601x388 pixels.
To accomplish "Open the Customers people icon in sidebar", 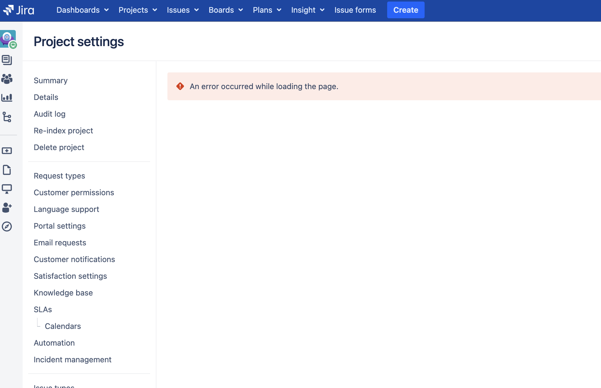I will pyautogui.click(x=7, y=79).
